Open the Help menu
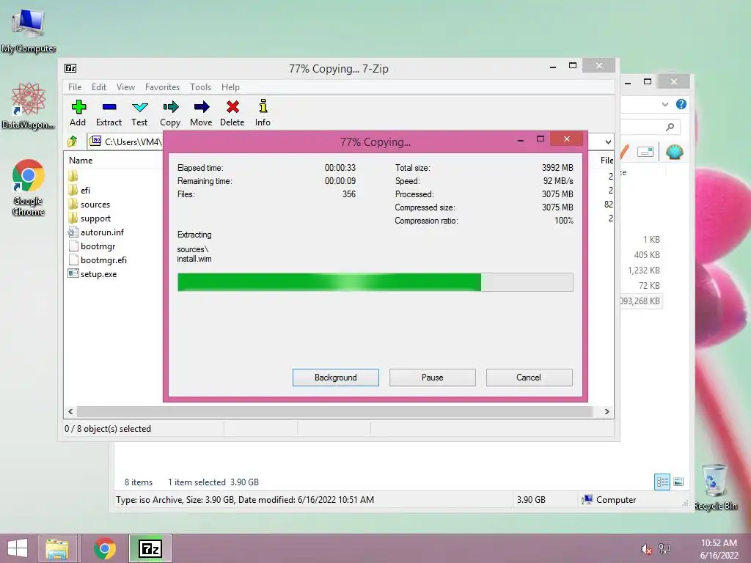751x563 pixels. pyautogui.click(x=230, y=87)
